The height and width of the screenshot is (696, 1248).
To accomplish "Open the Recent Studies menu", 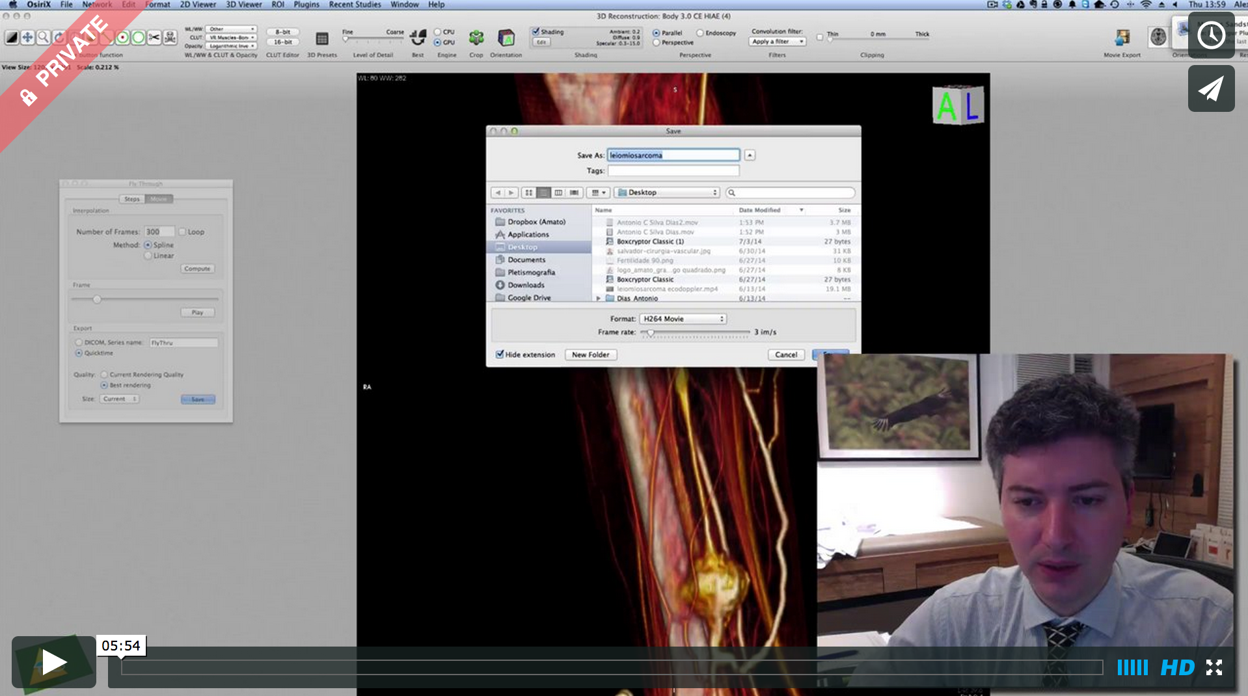I will tap(355, 5).
